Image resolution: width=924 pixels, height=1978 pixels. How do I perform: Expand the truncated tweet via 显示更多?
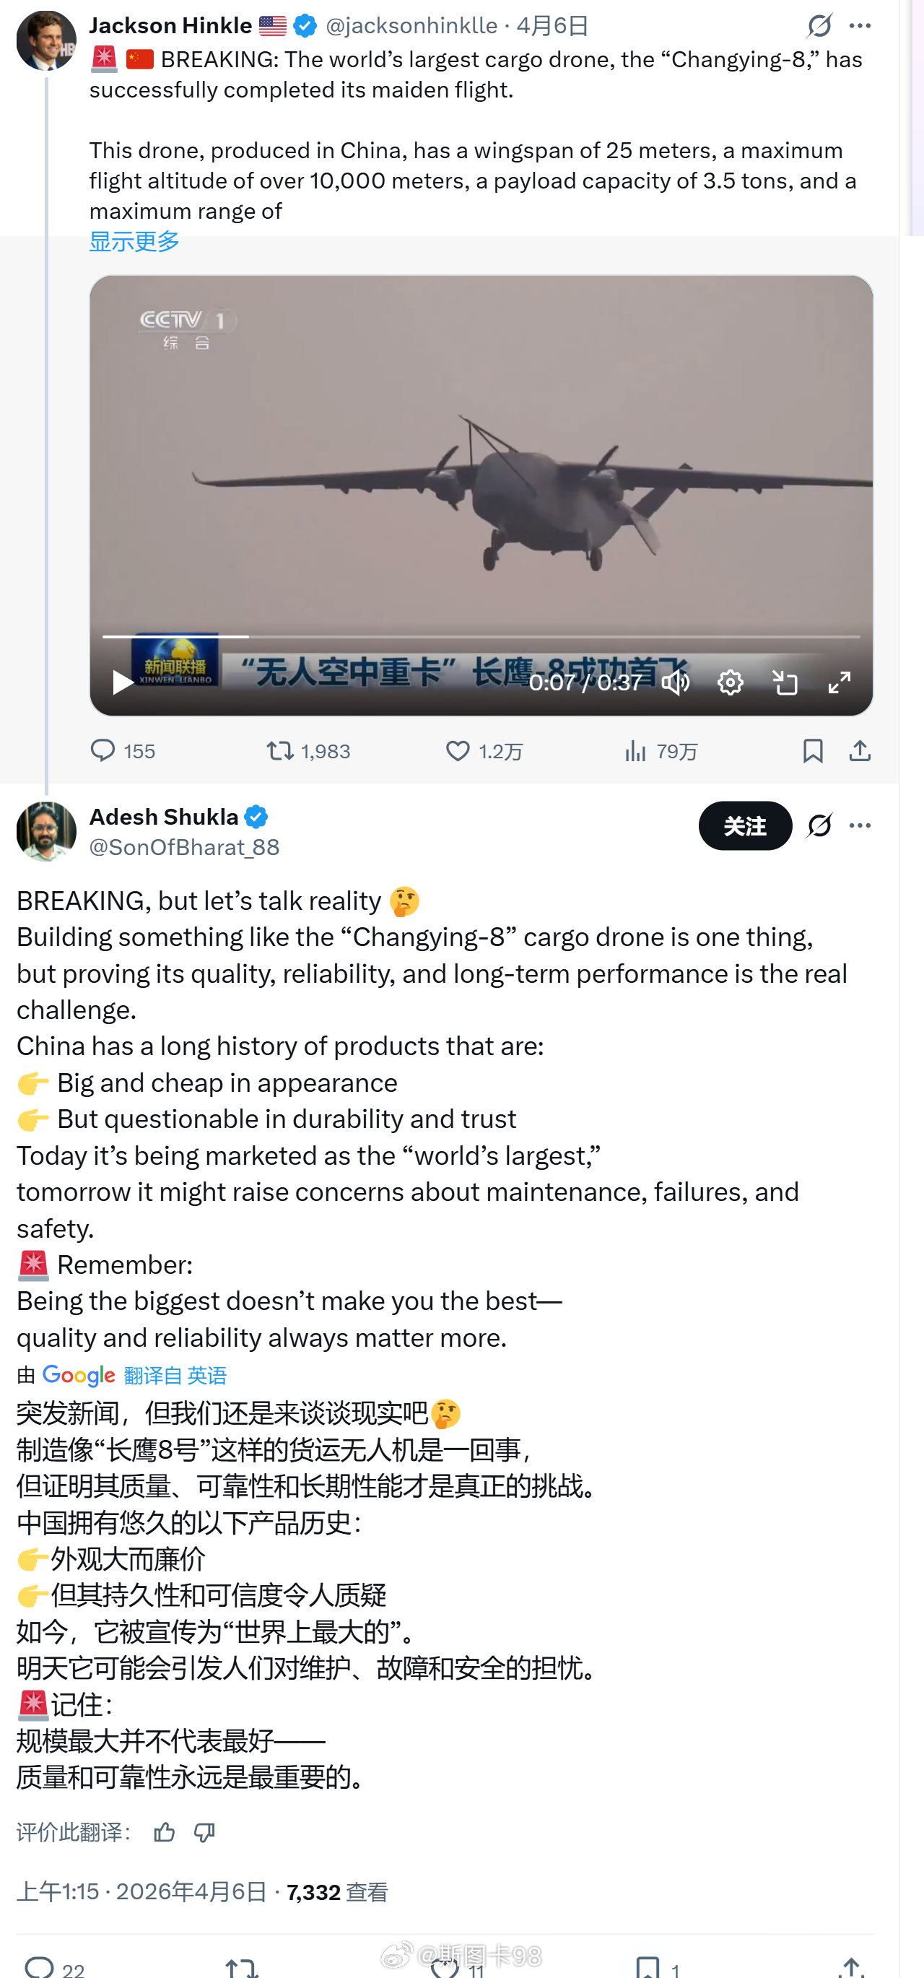click(x=134, y=240)
